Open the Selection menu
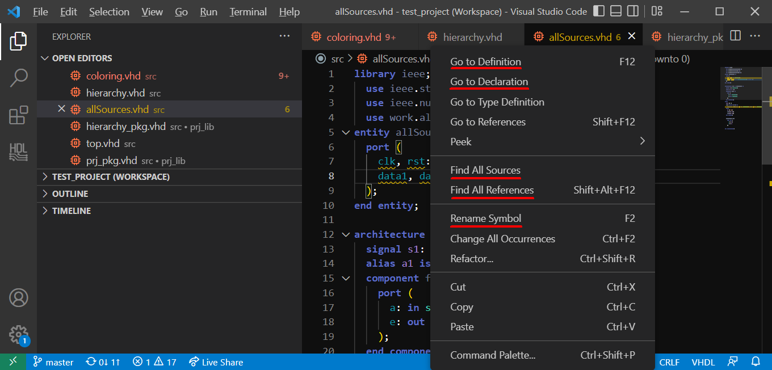Viewport: 772px width, 370px height. (x=109, y=11)
